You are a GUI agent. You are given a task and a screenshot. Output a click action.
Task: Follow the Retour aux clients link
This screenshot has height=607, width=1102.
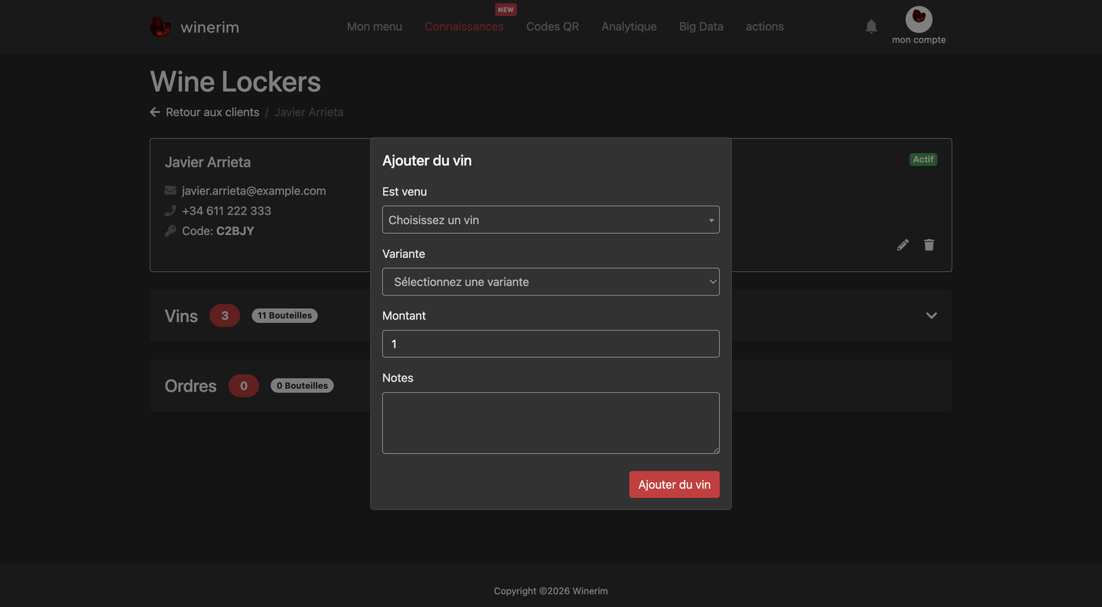(x=212, y=112)
